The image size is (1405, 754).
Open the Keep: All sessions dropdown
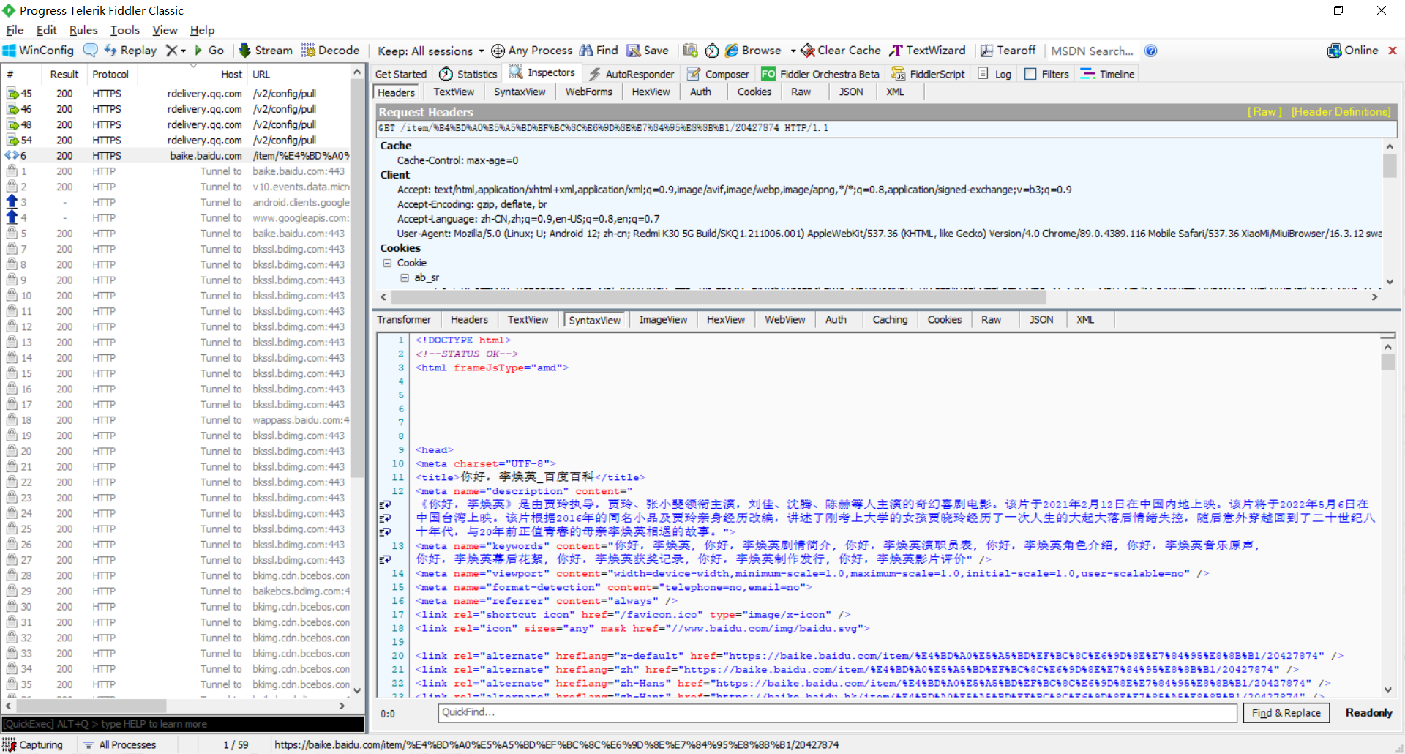430,51
